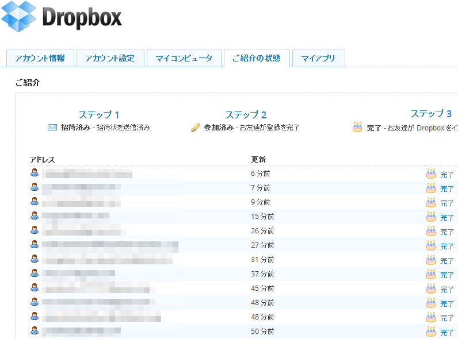The height and width of the screenshot is (339, 458).
Task: Click user icon in the 6 分前 row
Action: pos(35,173)
